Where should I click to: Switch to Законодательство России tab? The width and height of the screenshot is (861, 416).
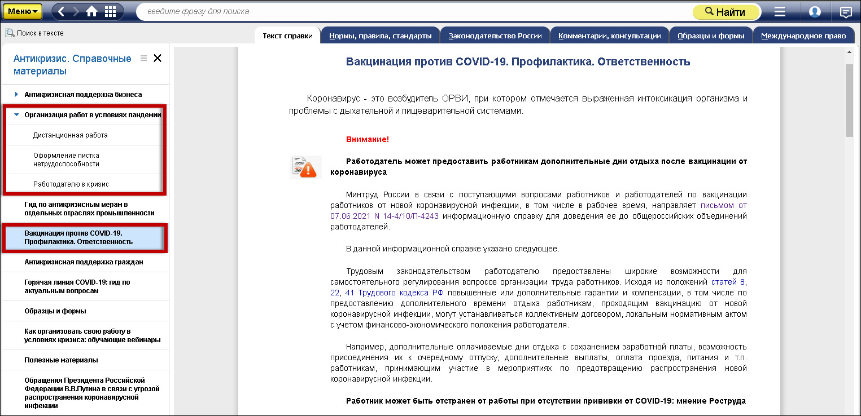tap(495, 36)
